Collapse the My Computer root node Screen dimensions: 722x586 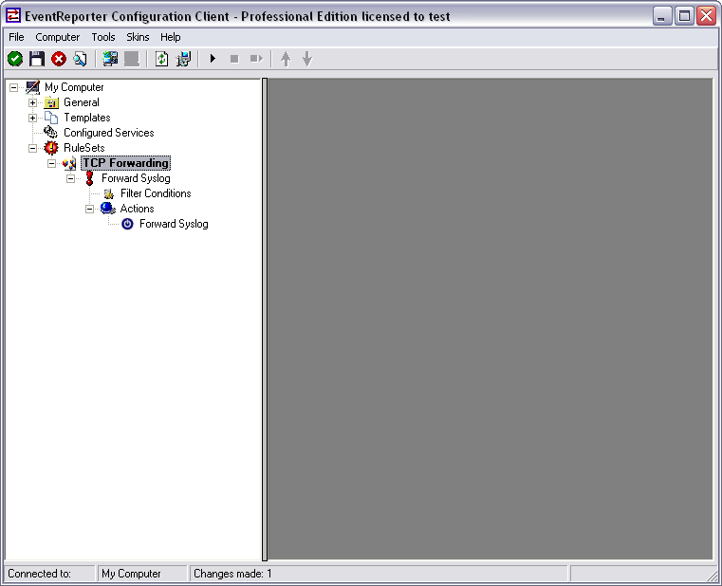pos(14,87)
